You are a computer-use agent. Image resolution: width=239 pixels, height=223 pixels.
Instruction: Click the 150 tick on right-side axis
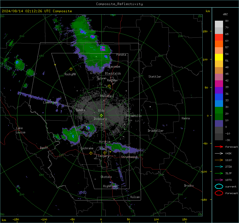coord(205,31)
